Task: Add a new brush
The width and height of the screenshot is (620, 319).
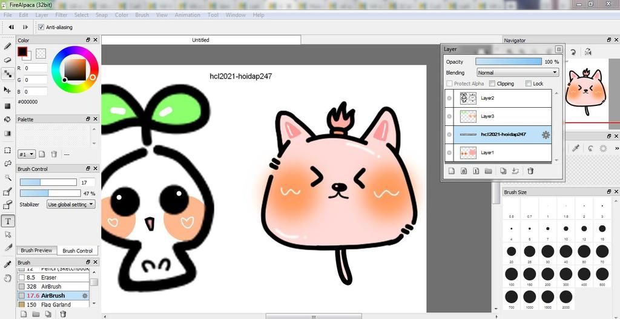Action: (x=24, y=314)
